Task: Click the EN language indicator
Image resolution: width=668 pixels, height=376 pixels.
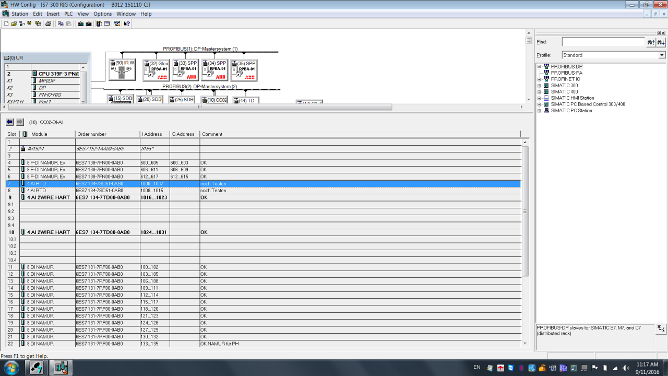Action: click(x=477, y=367)
